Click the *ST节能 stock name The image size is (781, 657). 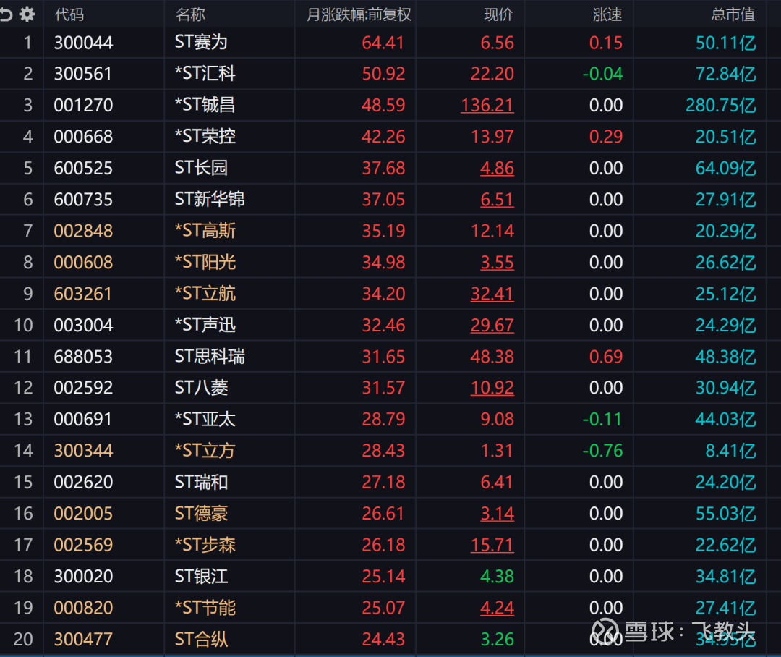205,608
